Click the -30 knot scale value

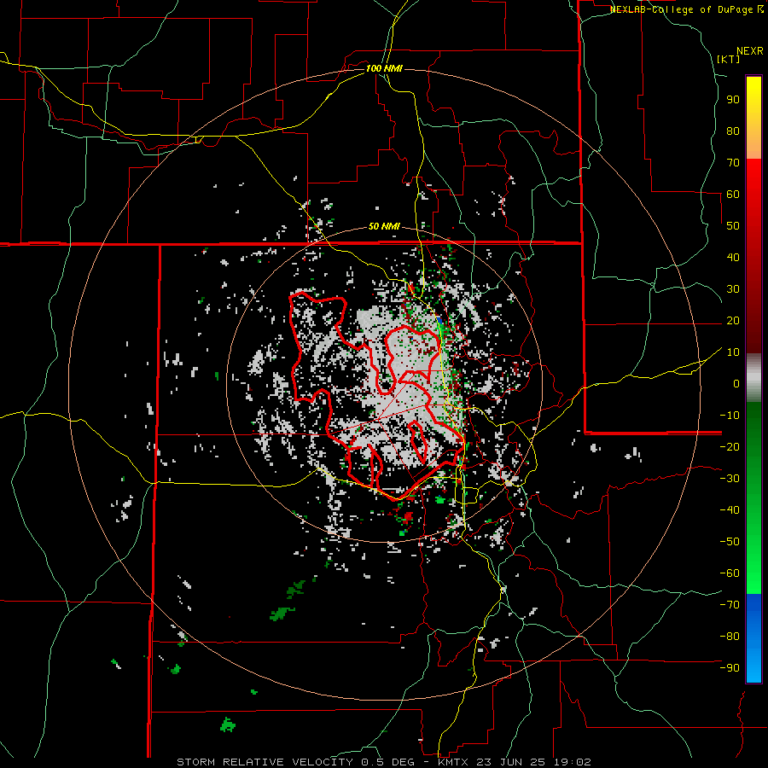pos(730,479)
